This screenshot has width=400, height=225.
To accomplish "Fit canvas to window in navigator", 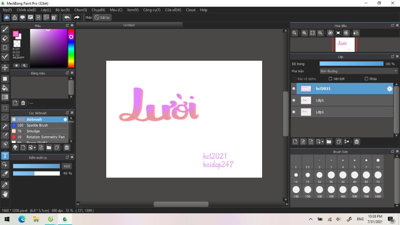I will point(312,33).
